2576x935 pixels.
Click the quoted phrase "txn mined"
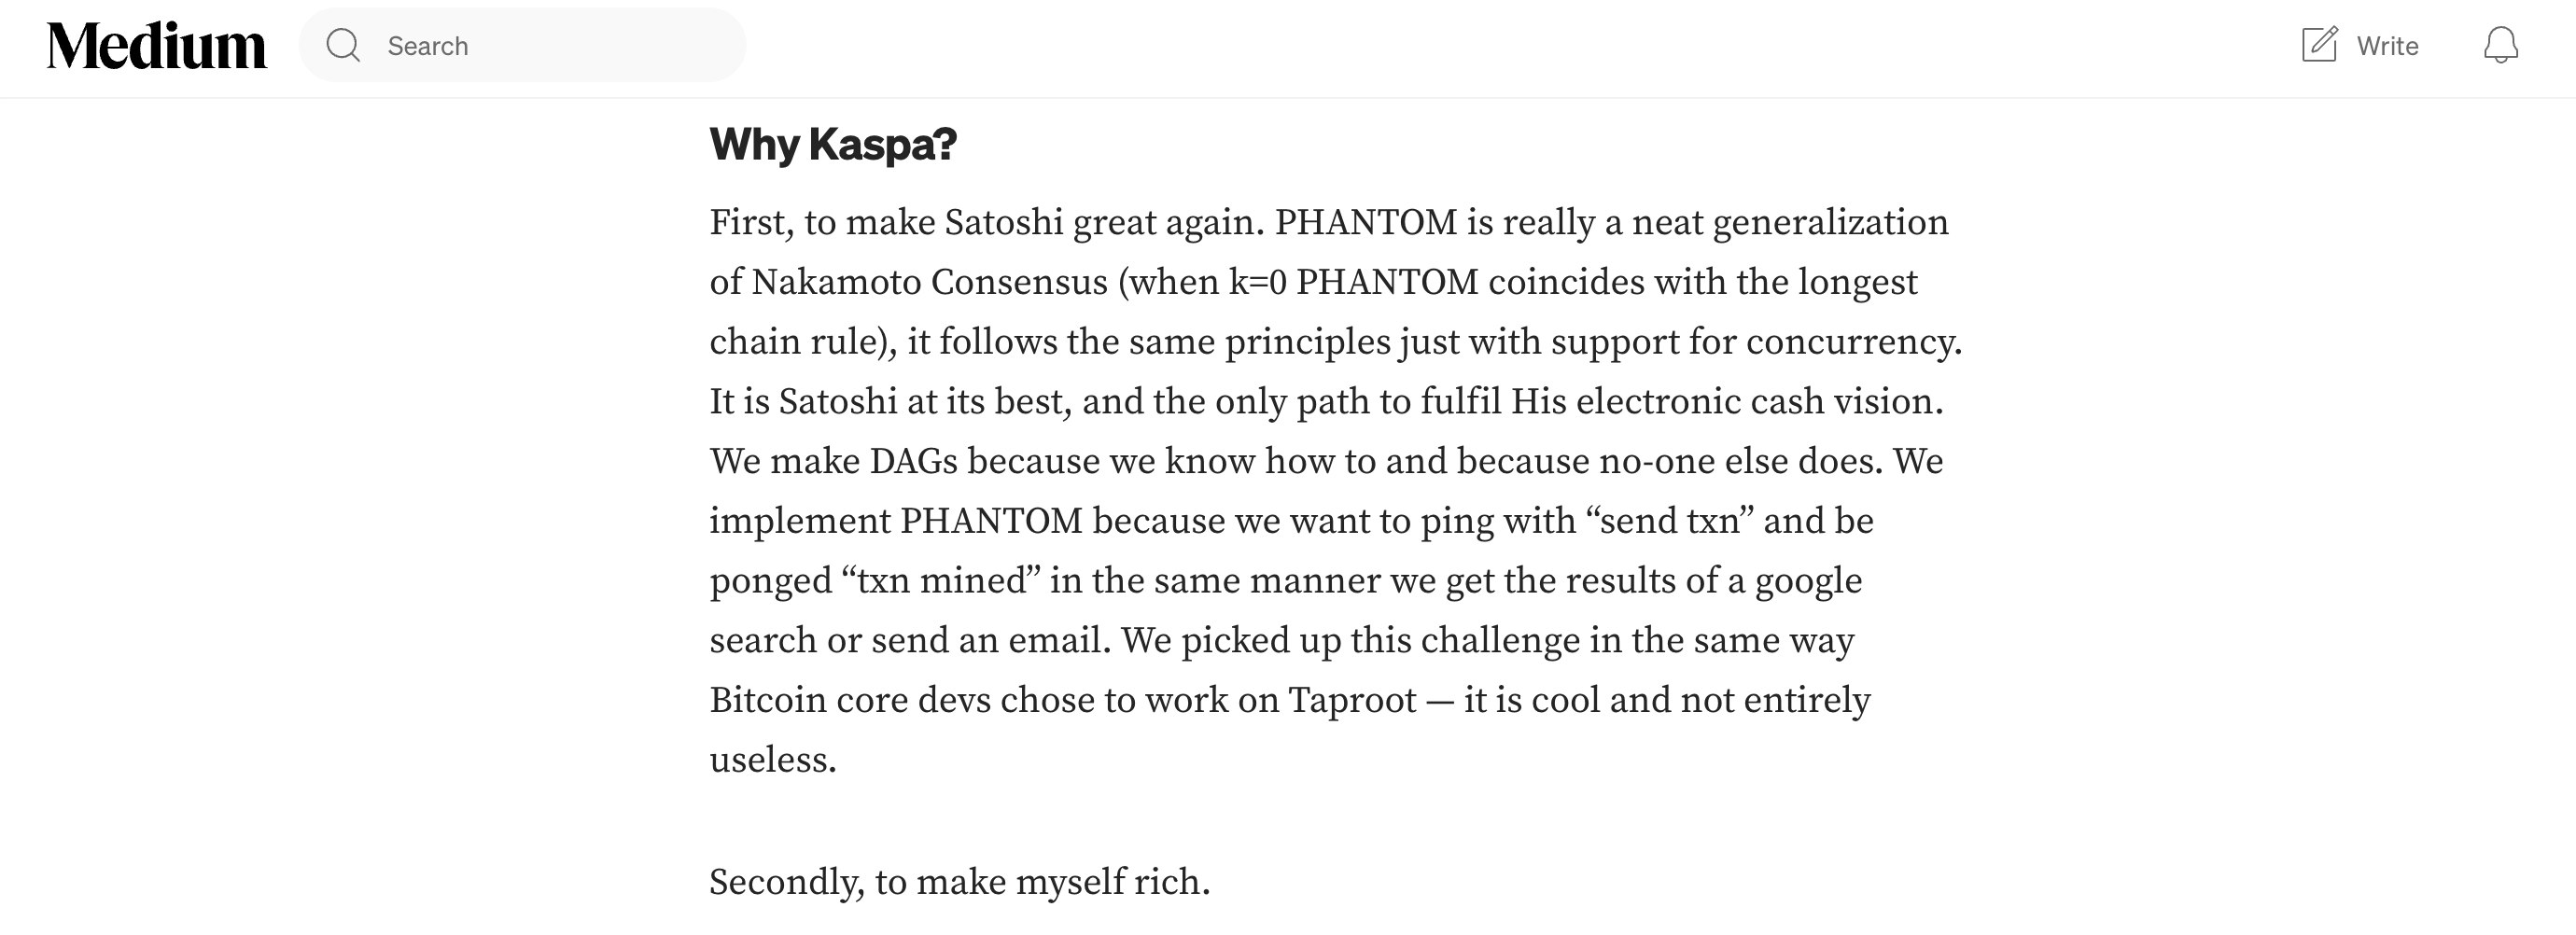pyautogui.click(x=939, y=581)
